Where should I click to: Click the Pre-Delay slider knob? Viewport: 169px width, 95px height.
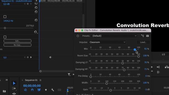click(x=91, y=77)
